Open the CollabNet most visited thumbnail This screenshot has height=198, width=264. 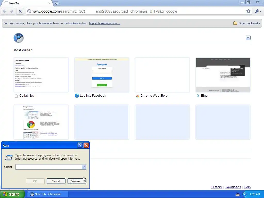point(41,75)
